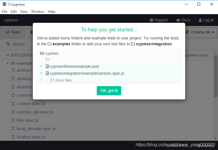Click the OK, got it! button

[109, 91]
